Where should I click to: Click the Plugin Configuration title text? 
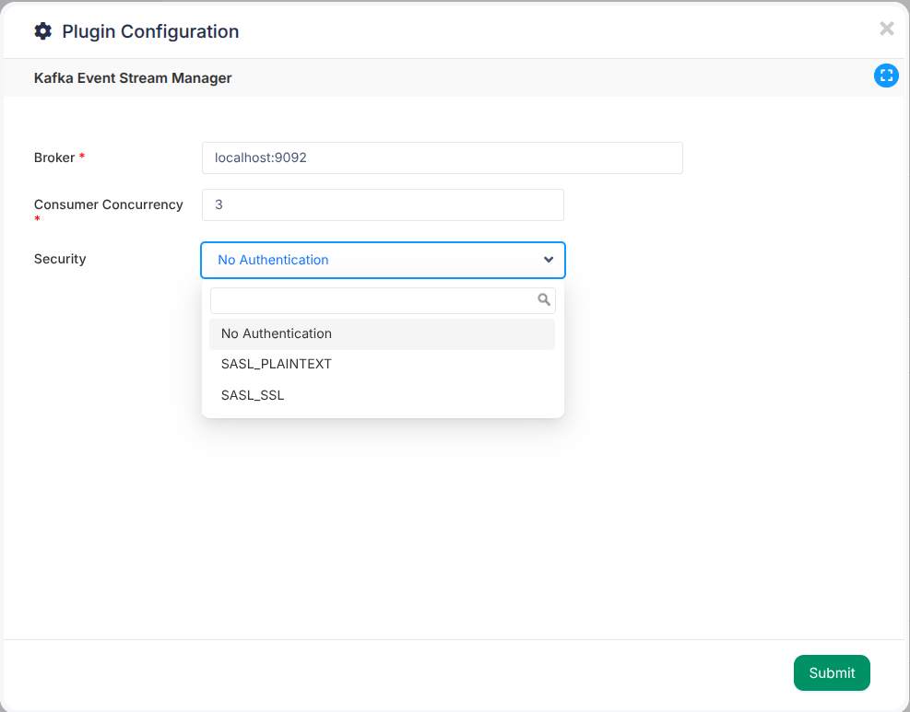[x=150, y=31]
